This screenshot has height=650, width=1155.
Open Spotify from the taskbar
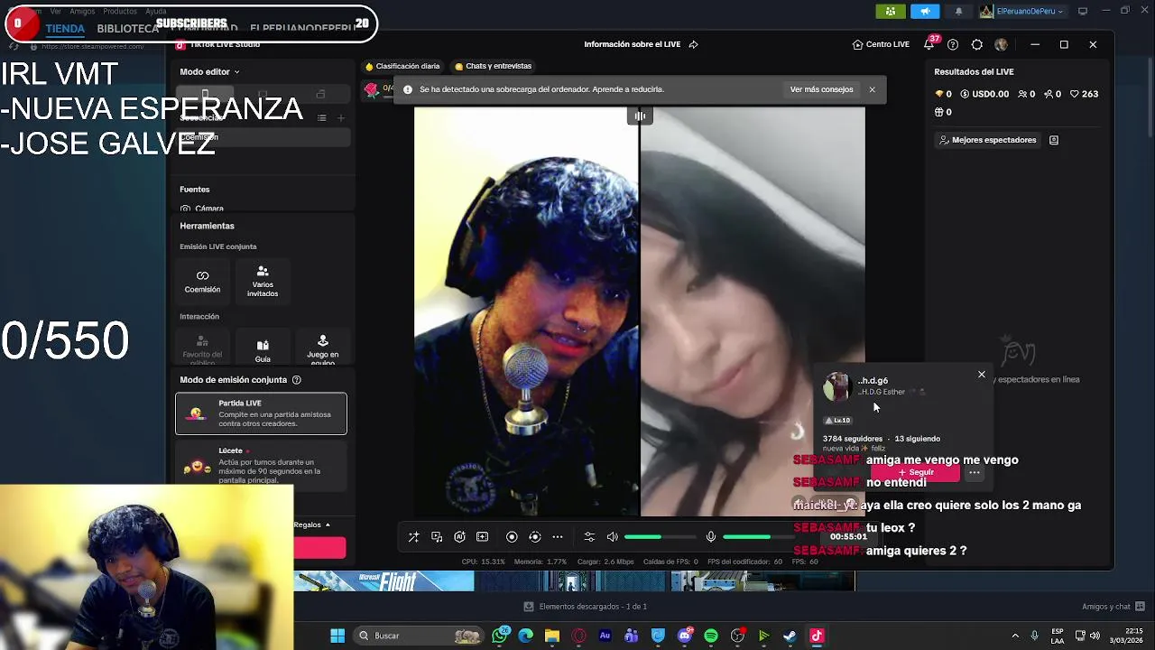point(711,636)
